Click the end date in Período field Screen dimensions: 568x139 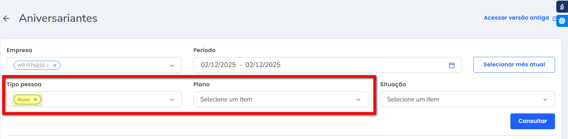(263, 65)
